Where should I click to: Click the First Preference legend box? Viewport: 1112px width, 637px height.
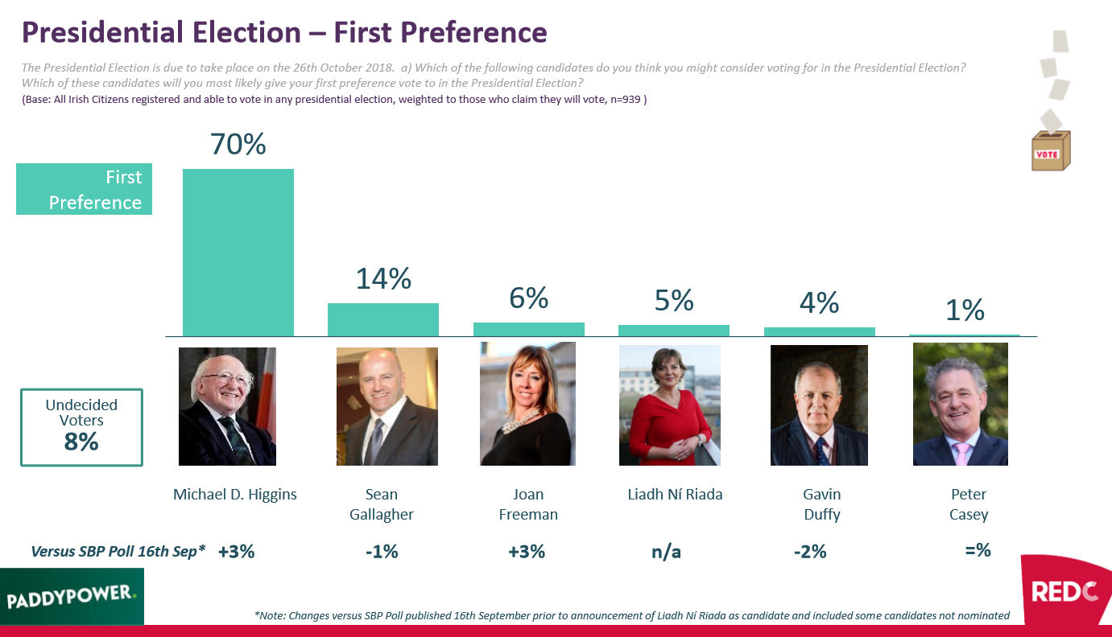[x=85, y=190]
